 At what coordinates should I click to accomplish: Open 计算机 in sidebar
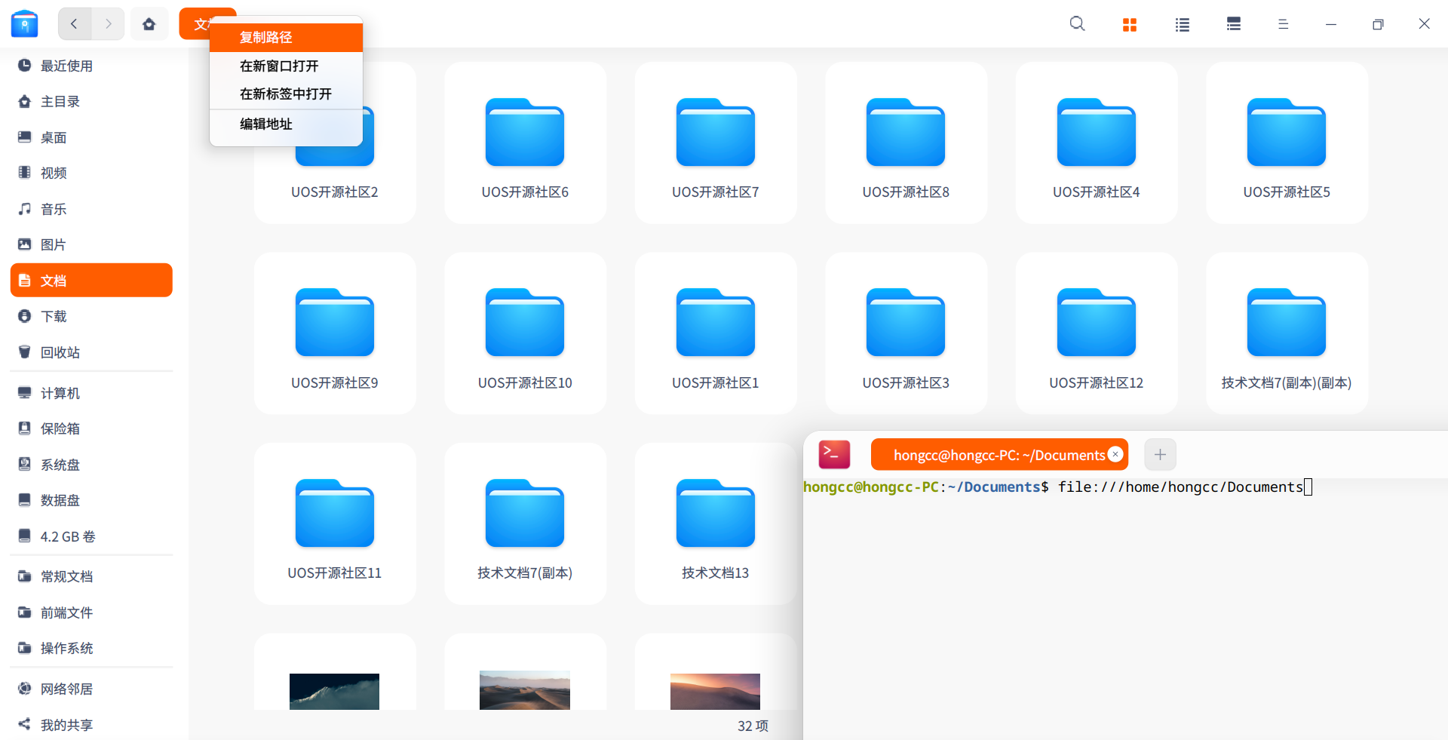click(91, 393)
